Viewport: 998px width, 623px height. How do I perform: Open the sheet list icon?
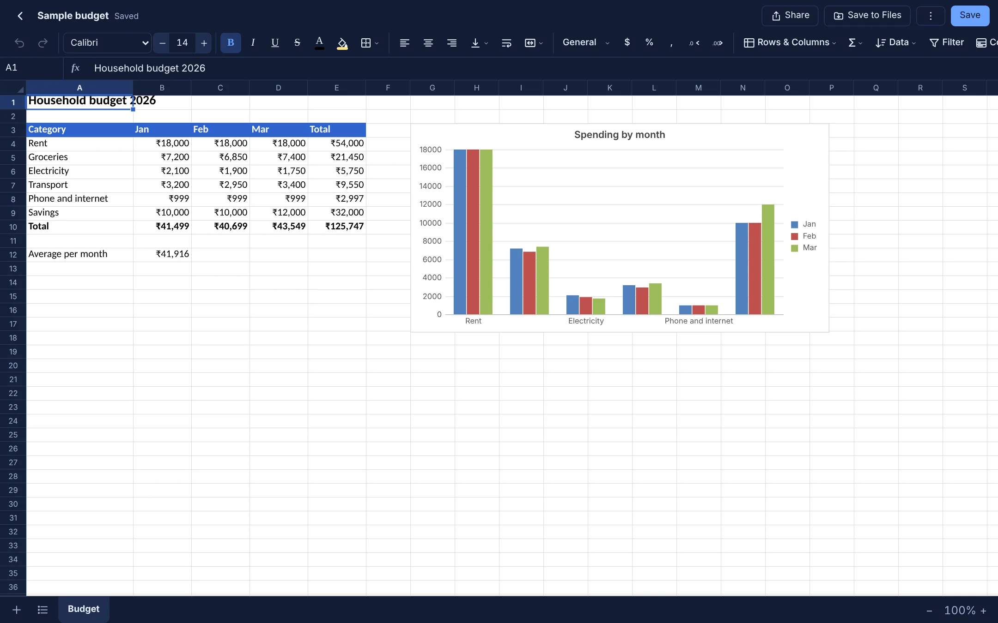coord(43,610)
